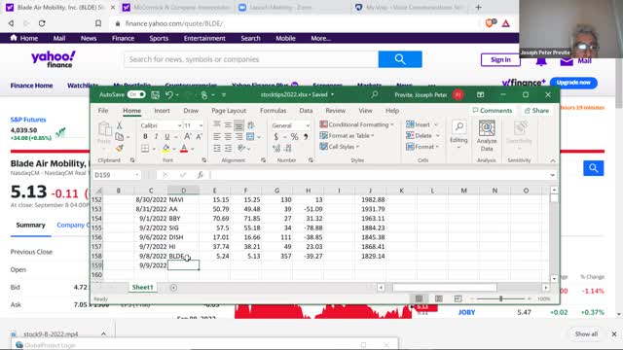This screenshot has width=623, height=350.
Task: Click the Merge & Center icon
Action: pyautogui.click(x=250, y=136)
